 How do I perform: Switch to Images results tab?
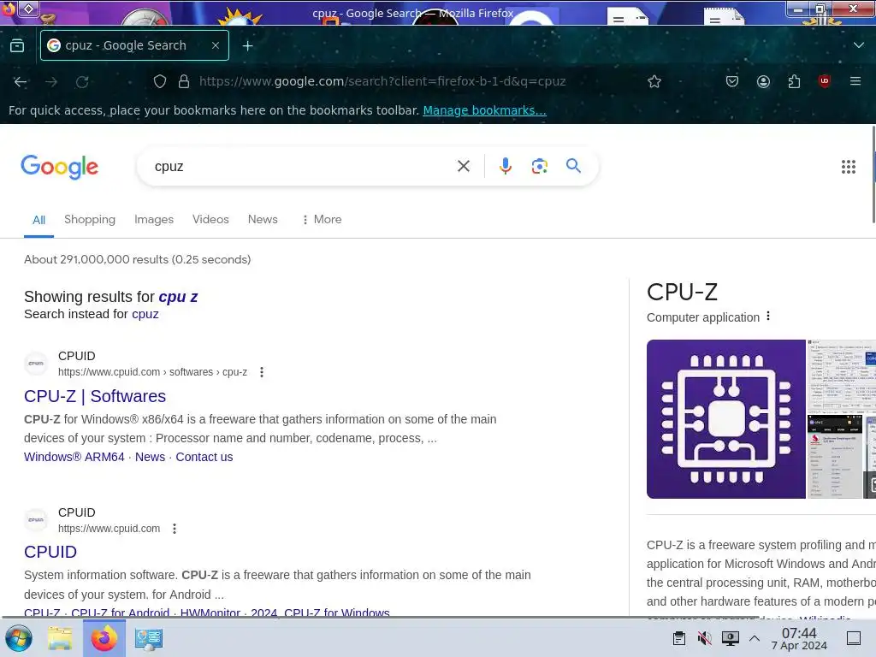tap(154, 220)
